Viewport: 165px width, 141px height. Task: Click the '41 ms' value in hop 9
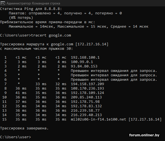click(21, 93)
